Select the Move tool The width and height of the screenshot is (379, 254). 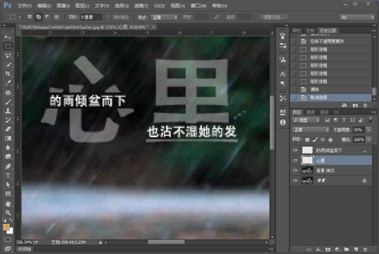tap(8, 37)
